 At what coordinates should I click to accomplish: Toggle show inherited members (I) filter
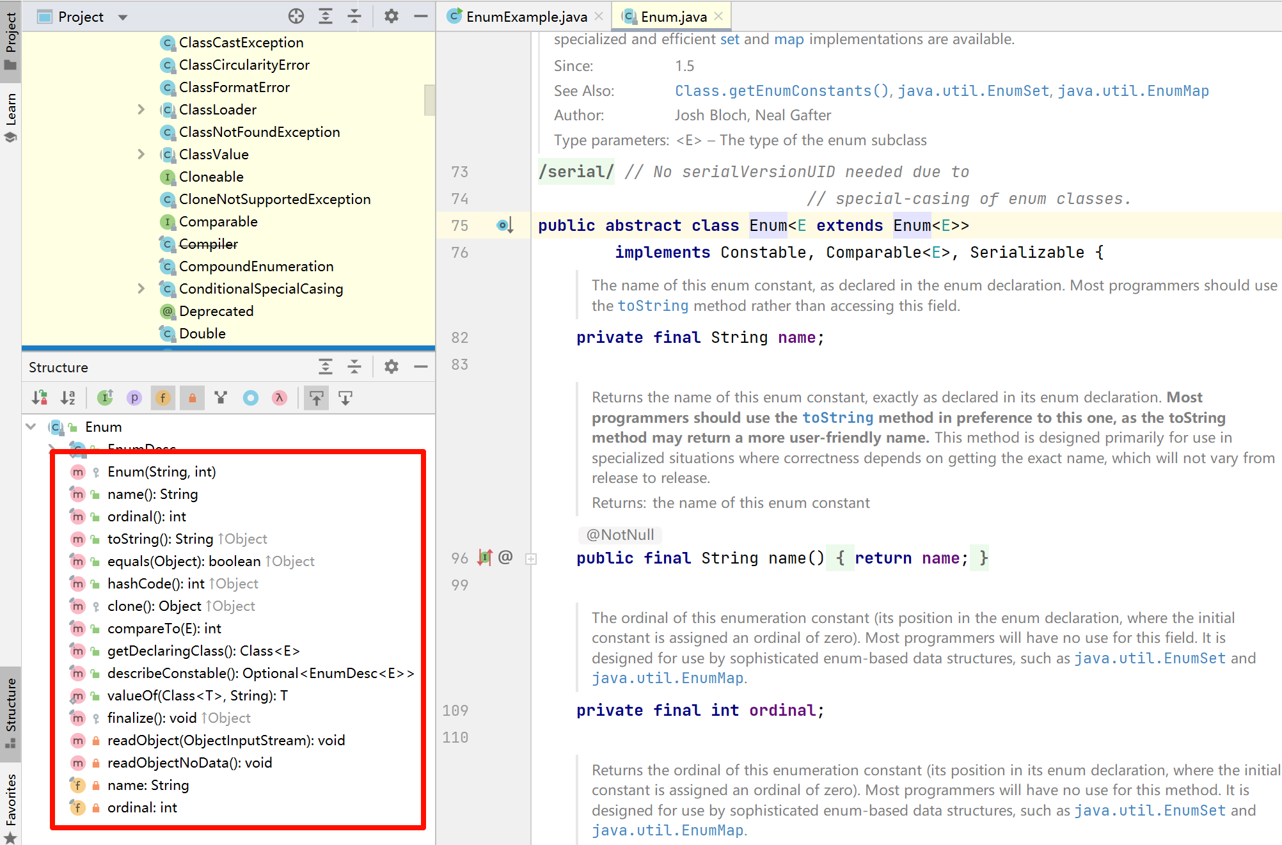pos(106,397)
